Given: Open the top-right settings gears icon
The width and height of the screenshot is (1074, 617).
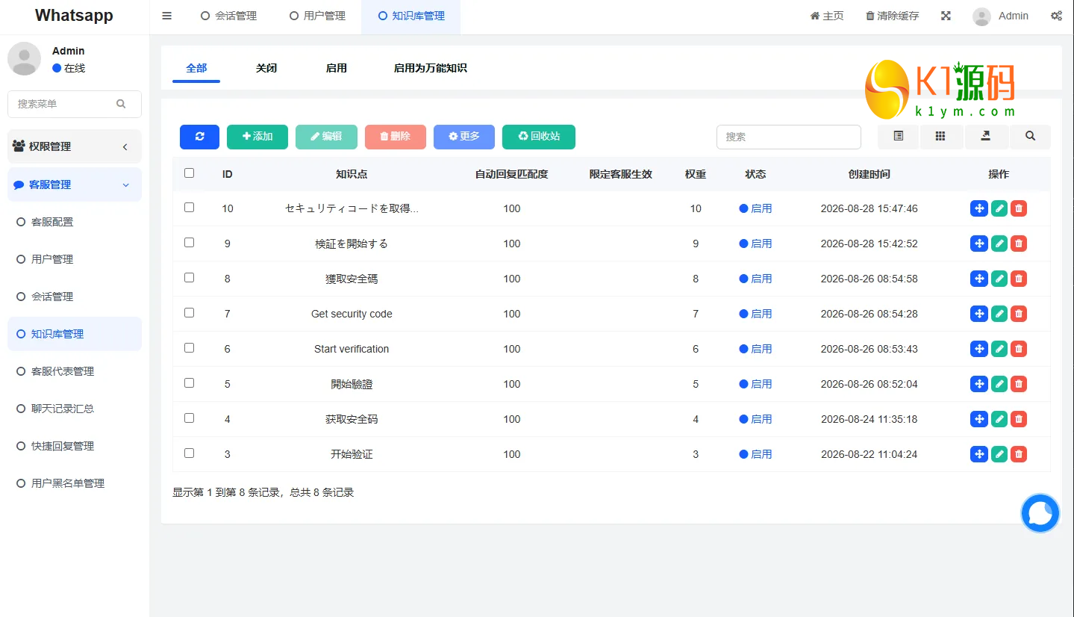Looking at the screenshot, I should coord(1056,16).
